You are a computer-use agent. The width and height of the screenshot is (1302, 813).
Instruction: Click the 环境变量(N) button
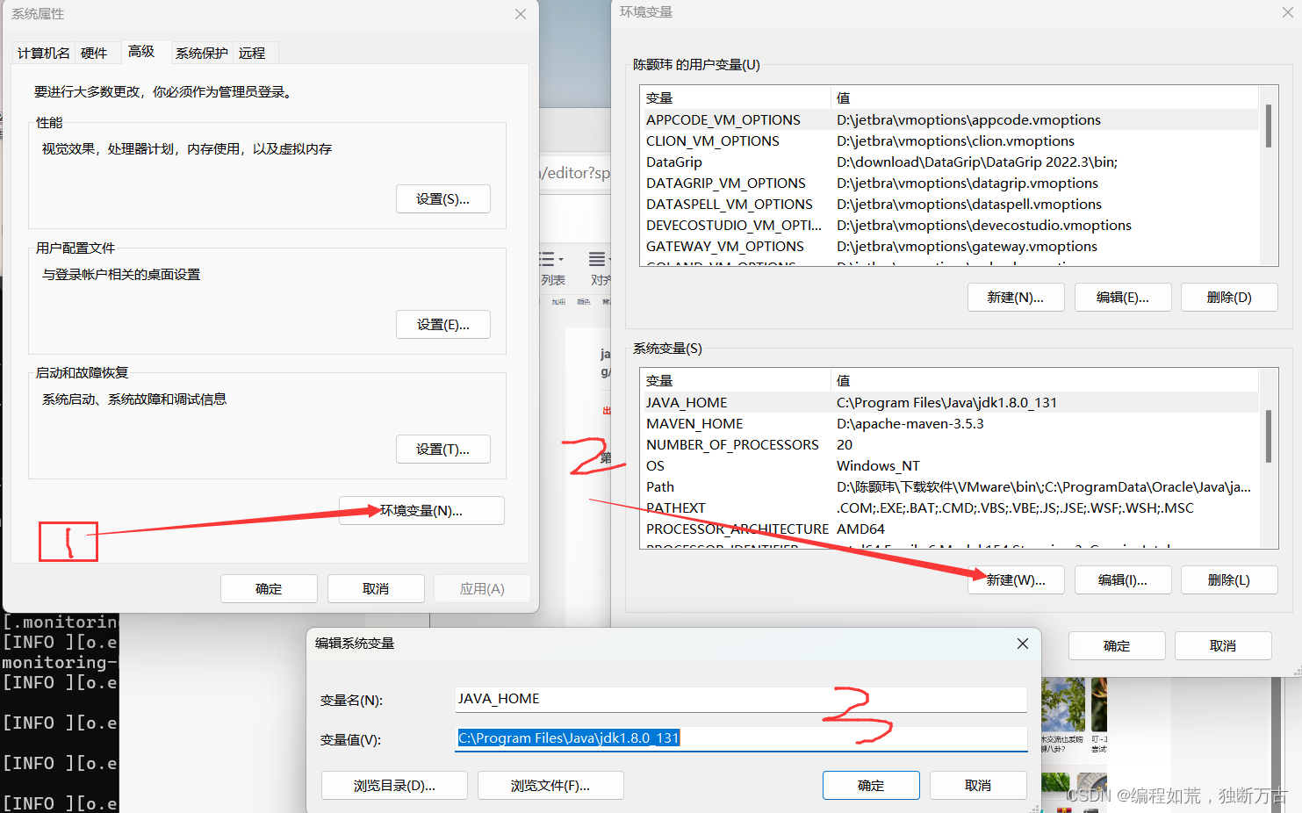[421, 510]
